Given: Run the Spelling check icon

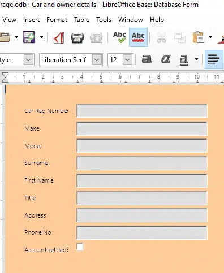Looking at the screenshot, I should pos(119,37).
